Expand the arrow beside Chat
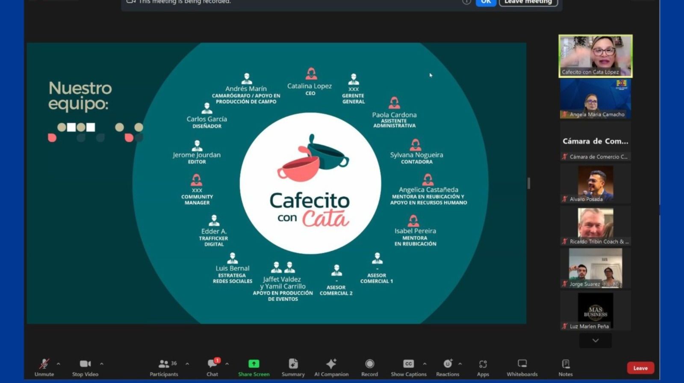684x383 pixels. (227, 364)
